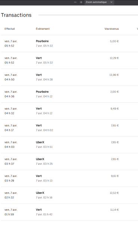Image resolution: width=138 pixels, height=225 pixels.
Task: Click the UberX event at 03 h 25
Action: pyautogui.click(x=40, y=159)
